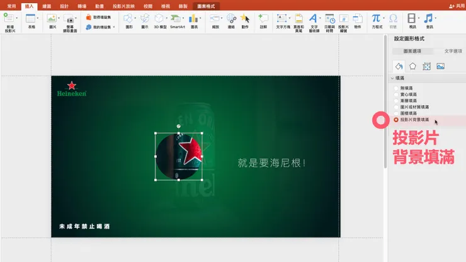This screenshot has height=262, width=466.
Task: Select Gradient Fill (漸層填滿) radio button
Action: click(x=396, y=101)
